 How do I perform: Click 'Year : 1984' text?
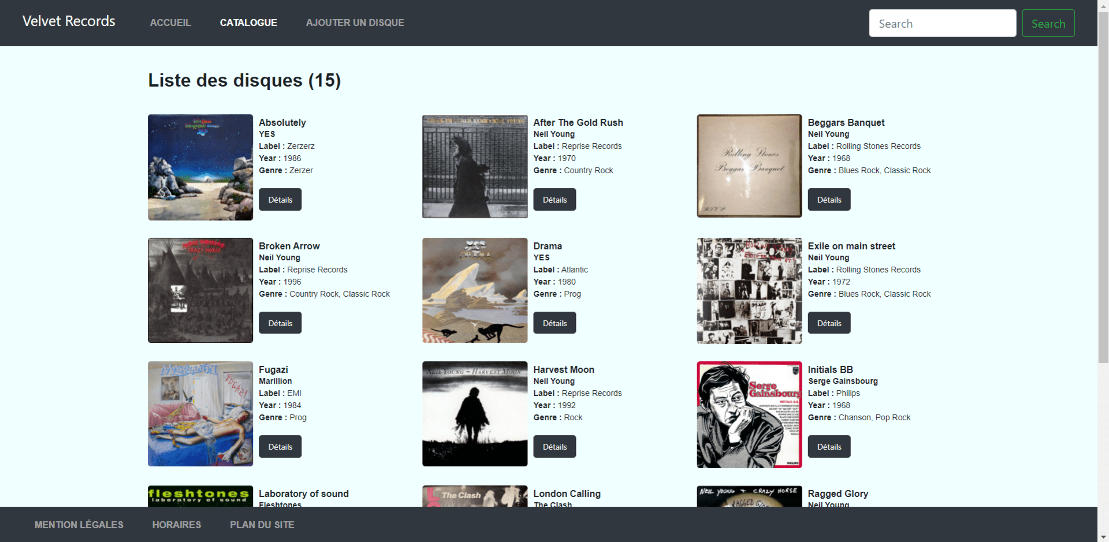(x=280, y=405)
